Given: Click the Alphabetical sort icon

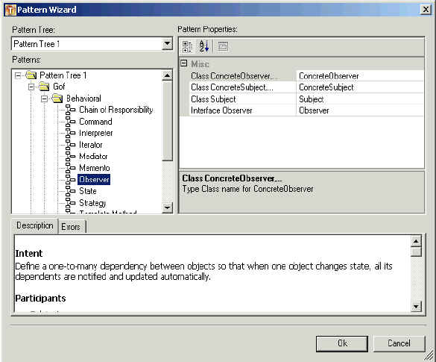Looking at the screenshot, I should tap(203, 46).
